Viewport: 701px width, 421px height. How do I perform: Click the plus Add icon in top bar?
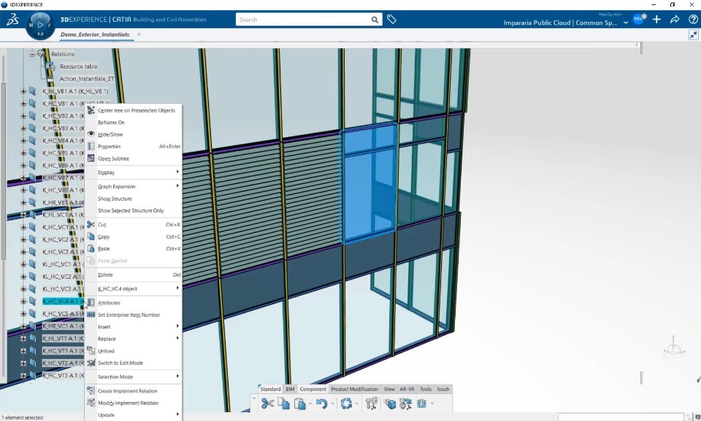(x=656, y=19)
